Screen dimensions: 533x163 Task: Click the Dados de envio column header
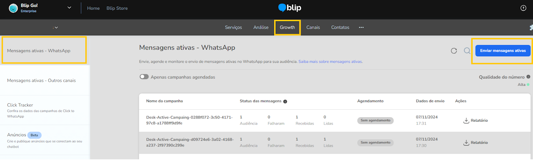430,101
